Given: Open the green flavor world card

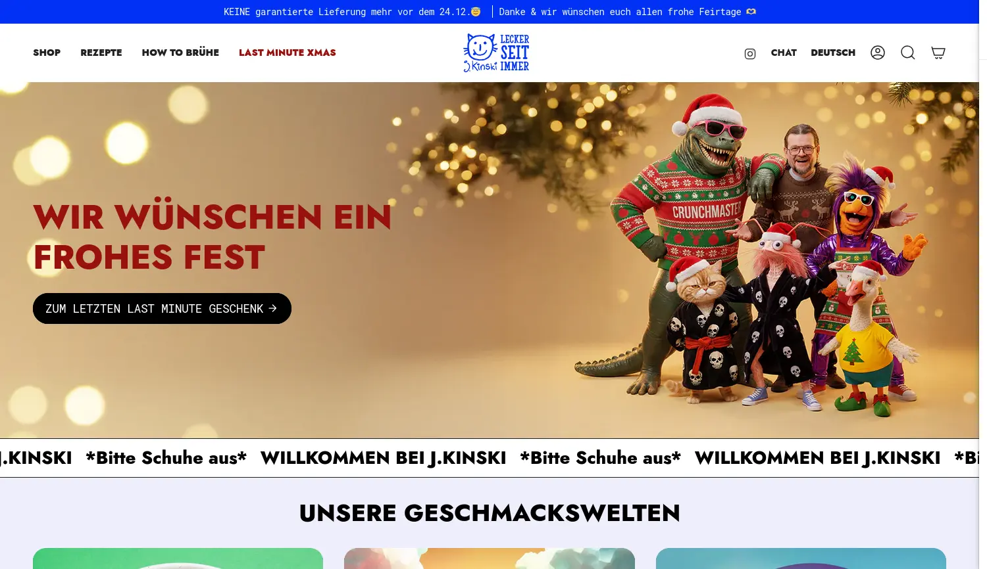Looking at the screenshot, I should coord(178,558).
